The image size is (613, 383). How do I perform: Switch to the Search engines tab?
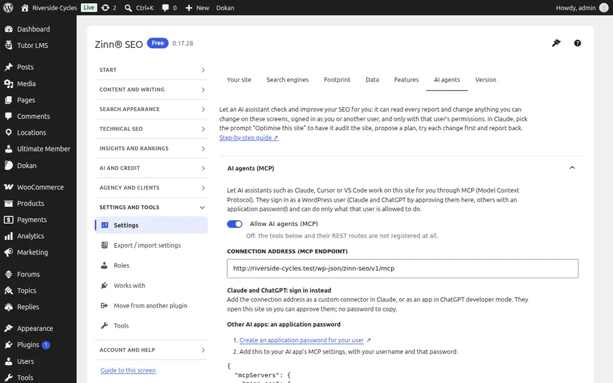pyautogui.click(x=287, y=80)
